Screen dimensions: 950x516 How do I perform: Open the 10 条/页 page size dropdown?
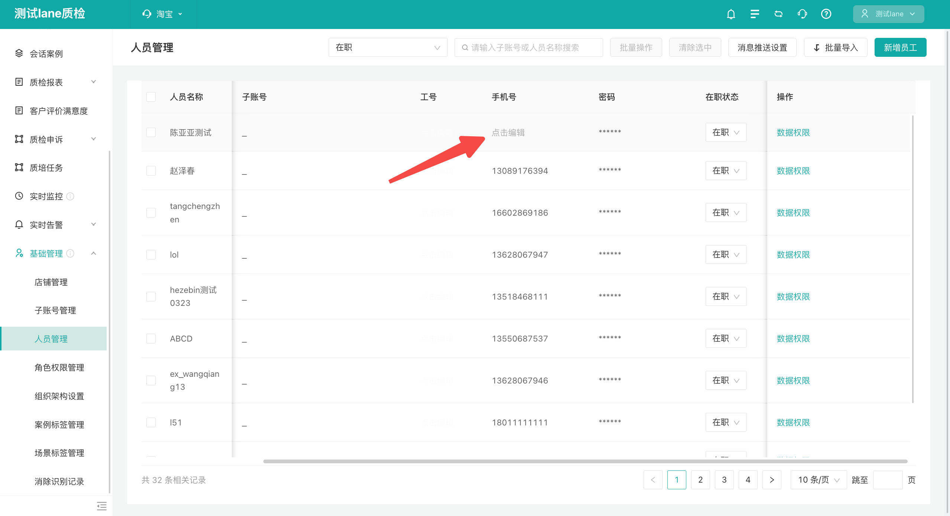coord(819,480)
